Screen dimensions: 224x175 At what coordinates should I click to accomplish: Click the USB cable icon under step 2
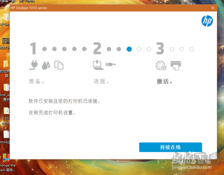tap(111, 64)
